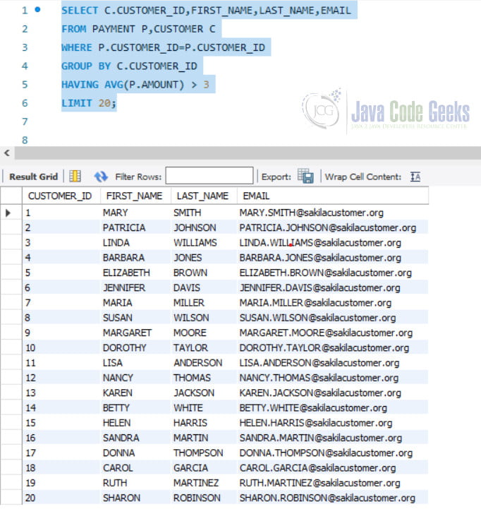Image resolution: width=481 pixels, height=512 pixels.
Task: Refresh the result set with the arrows icon
Action: 101,177
